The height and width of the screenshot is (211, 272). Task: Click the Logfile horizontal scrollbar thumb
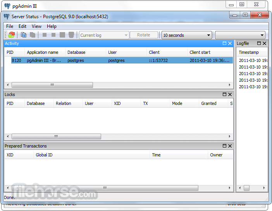[246, 188]
